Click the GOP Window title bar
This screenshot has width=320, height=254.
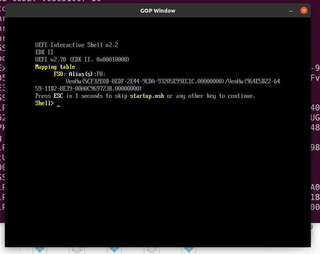coord(158,10)
